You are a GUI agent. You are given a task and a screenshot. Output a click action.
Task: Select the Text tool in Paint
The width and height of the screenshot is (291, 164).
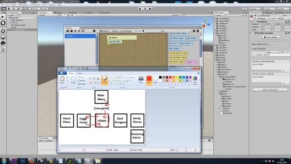[x=98, y=79]
